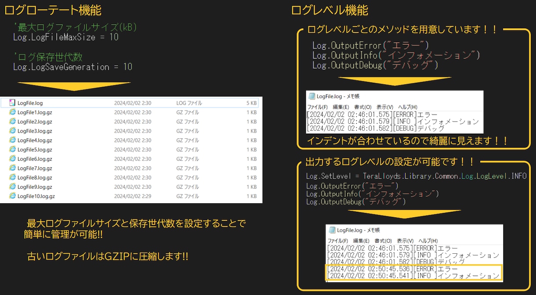Viewport: 536px width, 295px height.
Task: Click the LogFile10.log.gz file icon
Action: 12,196
